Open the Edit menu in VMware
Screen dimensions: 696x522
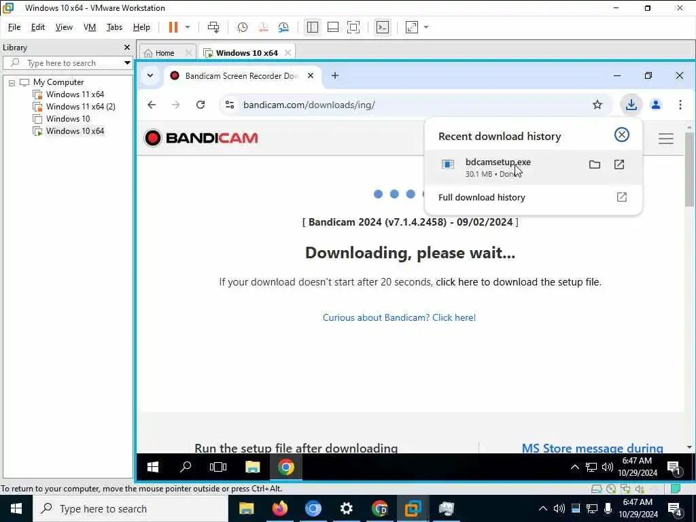coord(38,27)
